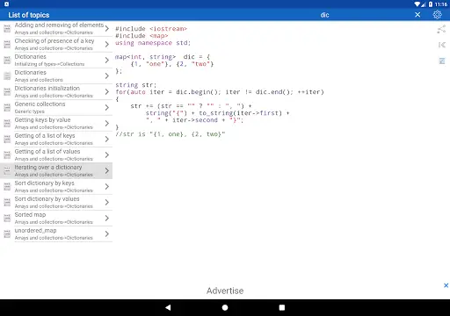
Task: Tap the 'List of topics' title
Action: click(29, 15)
